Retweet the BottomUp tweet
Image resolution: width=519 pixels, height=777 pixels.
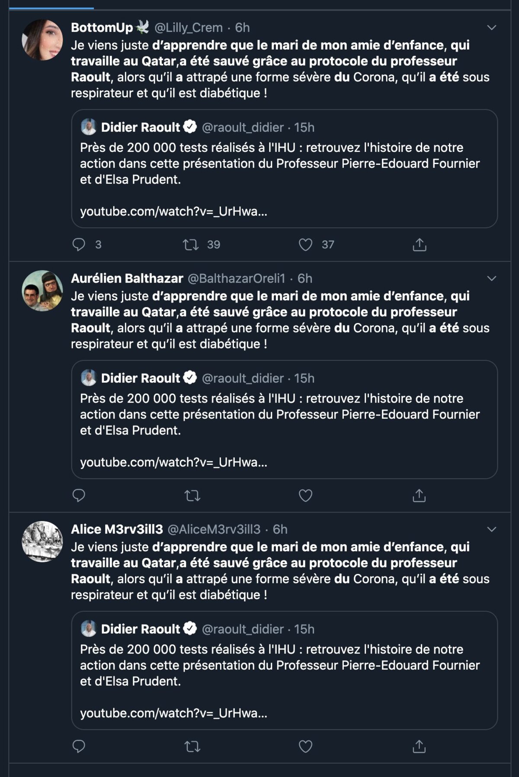pos(191,245)
